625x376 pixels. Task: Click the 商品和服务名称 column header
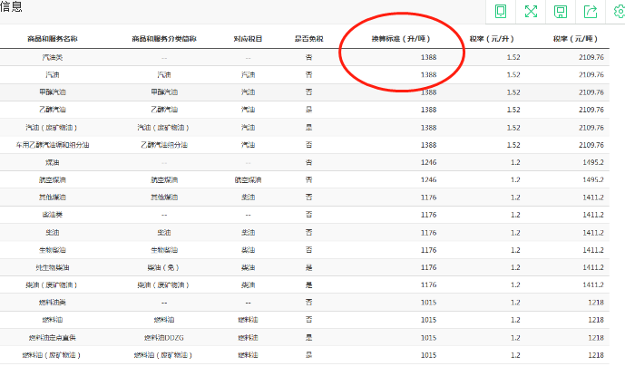tap(53, 39)
